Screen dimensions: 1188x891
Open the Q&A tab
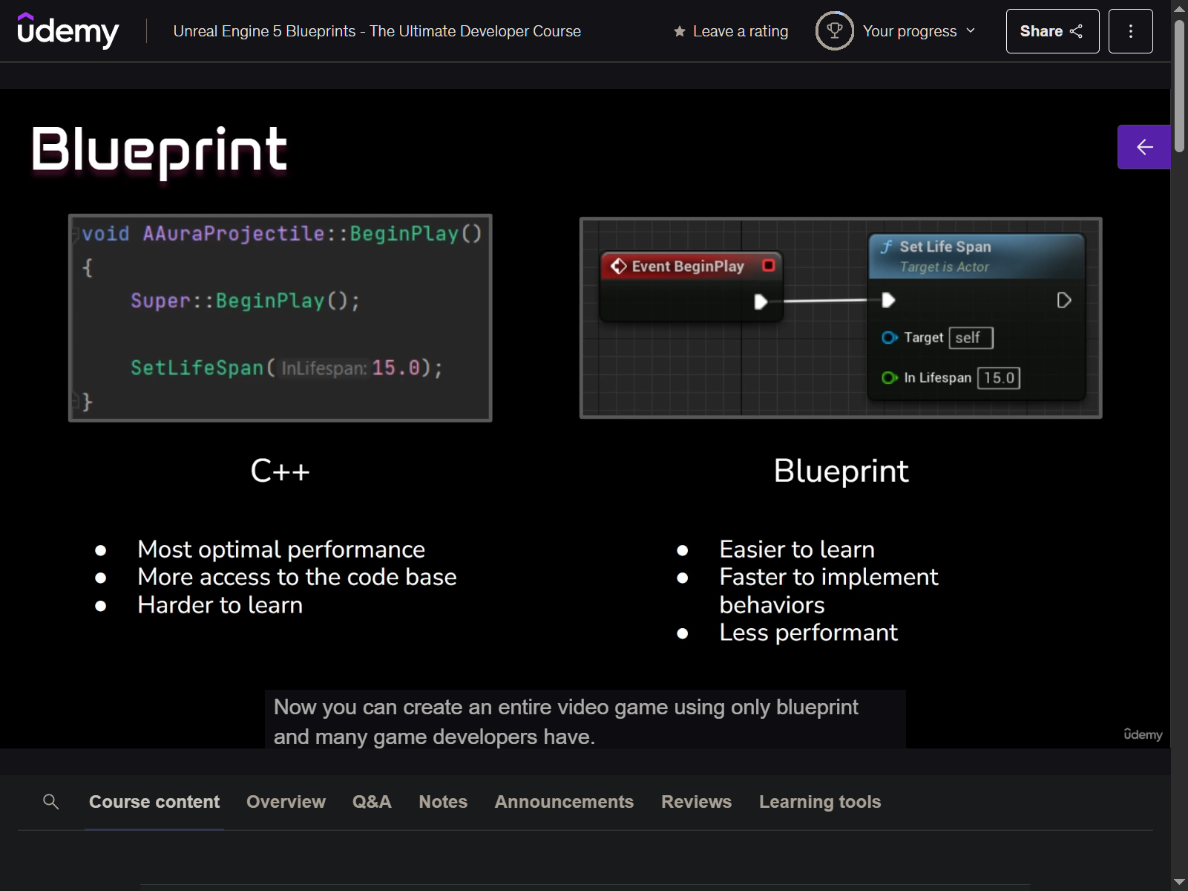coord(372,802)
